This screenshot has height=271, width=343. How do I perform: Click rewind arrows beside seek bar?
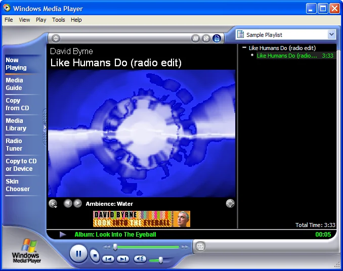pyautogui.click(x=107, y=247)
